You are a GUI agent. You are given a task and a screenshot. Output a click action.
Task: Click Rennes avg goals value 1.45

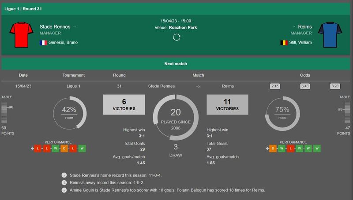click(x=141, y=163)
